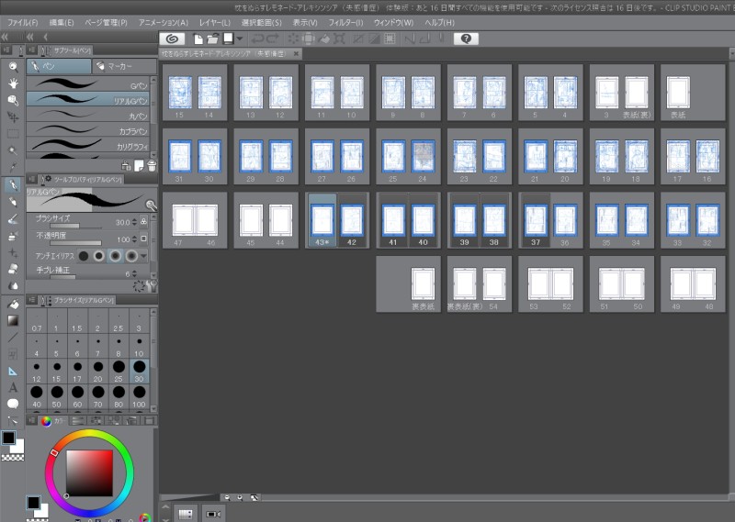Select the Decoration sparkle tool
This screenshot has height=522, width=735.
13,253
